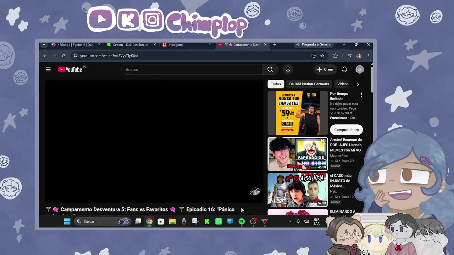Open "Arruiné Escenas de DOBLAJES" video title
Screen dimensions: 454x255
[347, 145]
